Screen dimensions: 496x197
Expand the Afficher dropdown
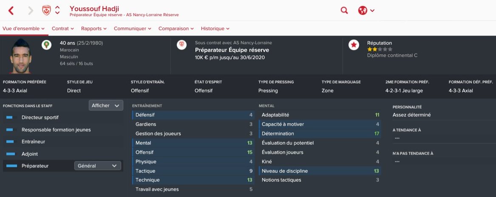pyautogui.click(x=106, y=105)
